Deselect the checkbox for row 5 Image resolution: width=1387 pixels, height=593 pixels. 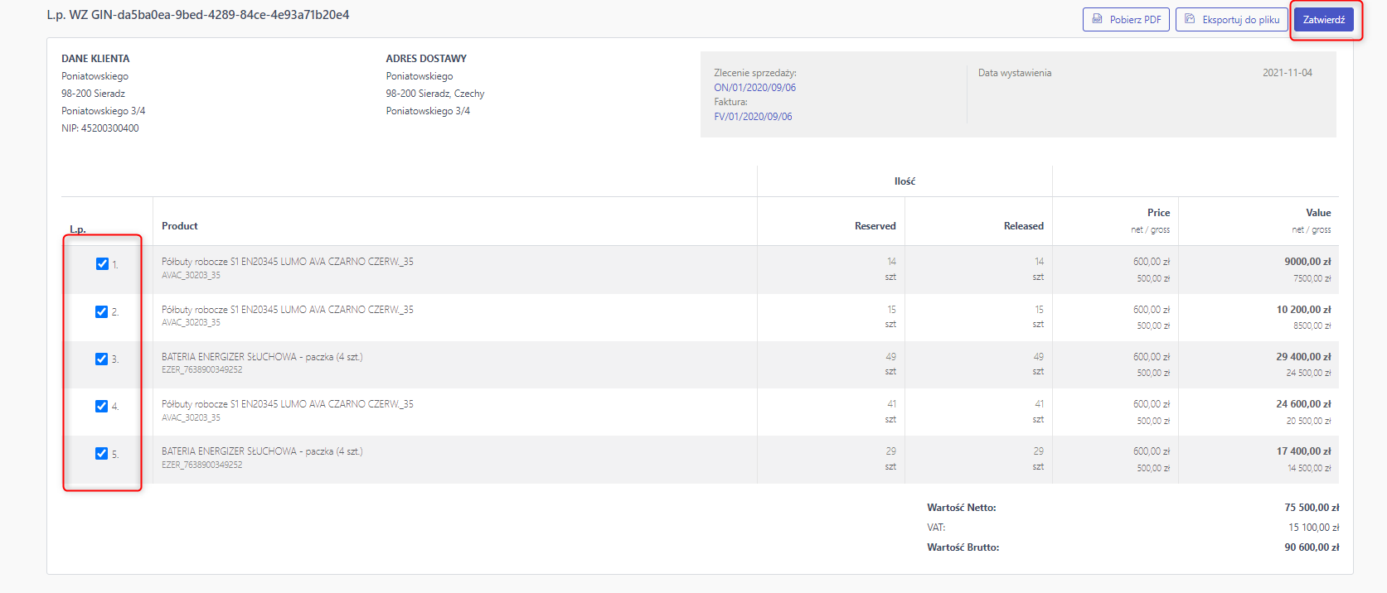coord(102,453)
